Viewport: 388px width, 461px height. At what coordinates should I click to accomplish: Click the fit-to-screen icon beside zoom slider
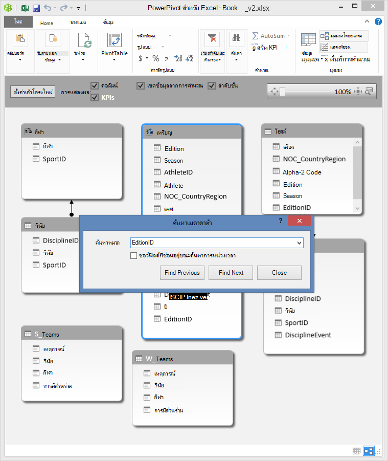tap(358, 92)
